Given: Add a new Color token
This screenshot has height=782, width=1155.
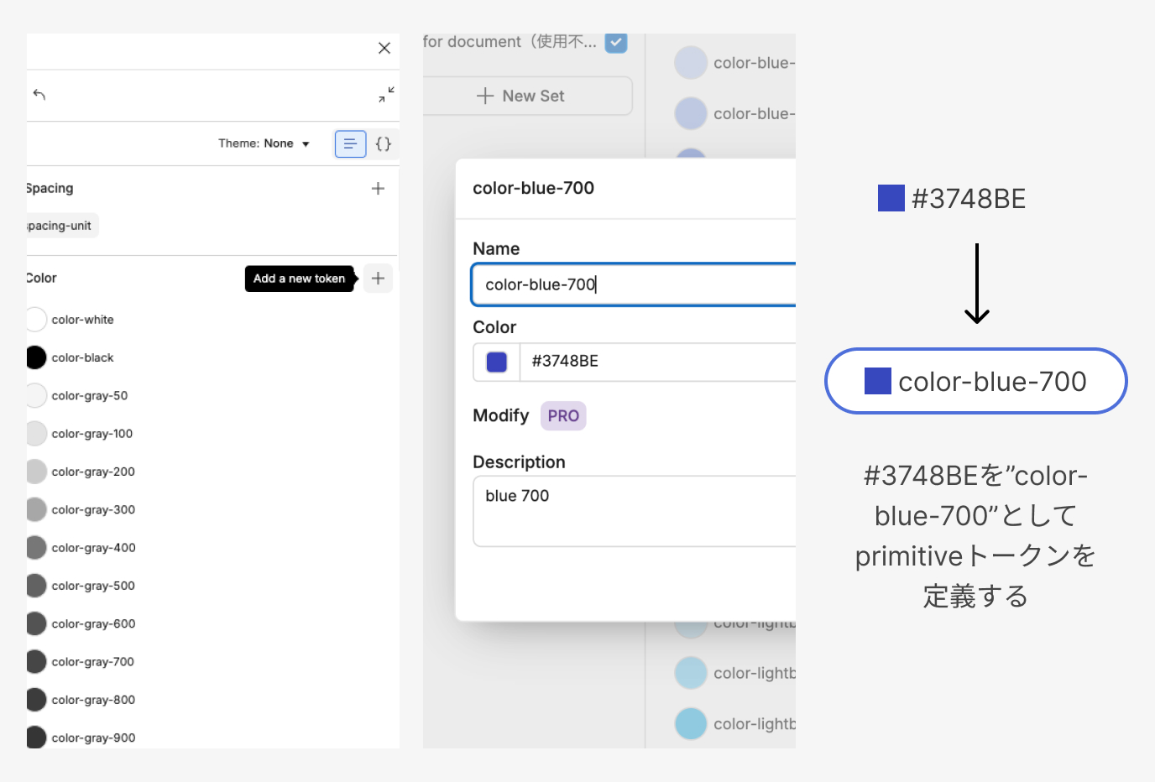Looking at the screenshot, I should coord(378,279).
